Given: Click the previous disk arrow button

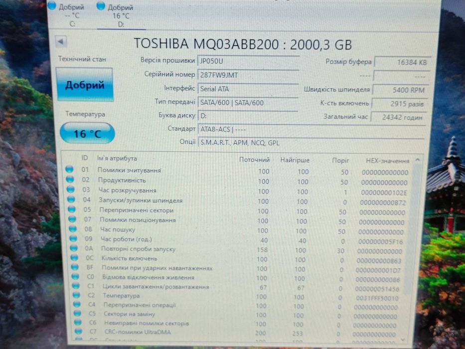Looking at the screenshot, I should 61,42.
